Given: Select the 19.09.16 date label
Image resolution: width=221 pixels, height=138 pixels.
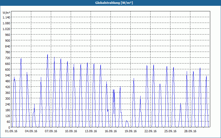Looking at the screenshot, I should 130,131.
